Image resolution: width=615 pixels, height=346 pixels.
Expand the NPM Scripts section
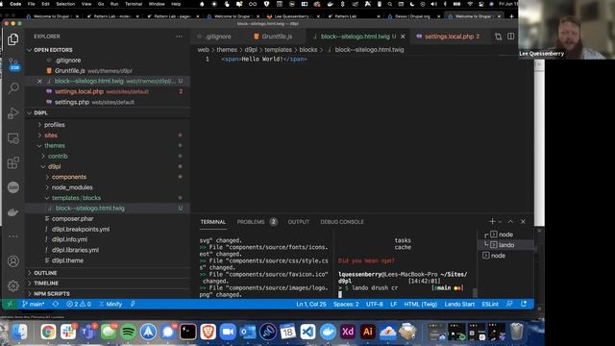pyautogui.click(x=52, y=294)
